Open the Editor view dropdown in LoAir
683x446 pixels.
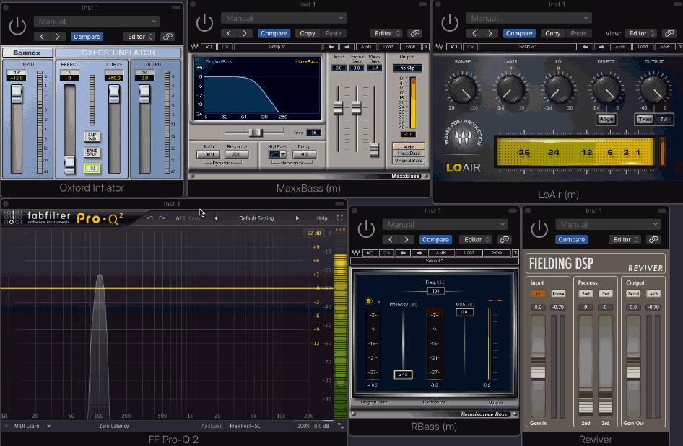(x=640, y=33)
